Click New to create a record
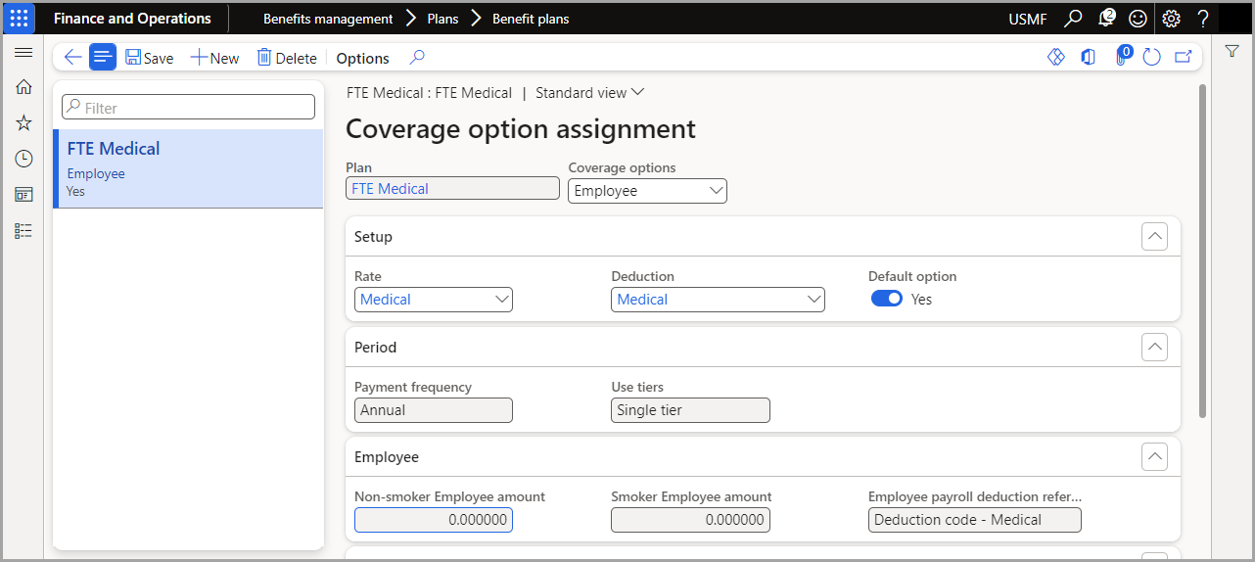Image resolution: width=1255 pixels, height=562 pixels. pos(215,58)
